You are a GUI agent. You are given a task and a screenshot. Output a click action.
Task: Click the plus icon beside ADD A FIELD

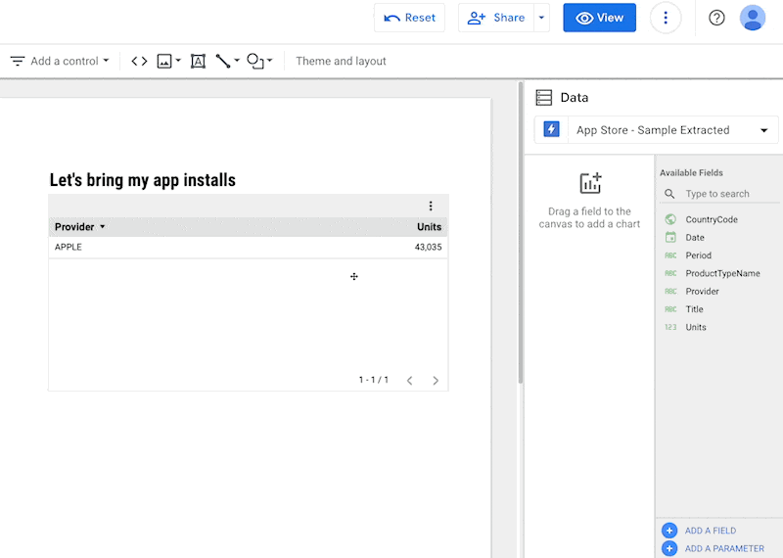[x=669, y=531]
